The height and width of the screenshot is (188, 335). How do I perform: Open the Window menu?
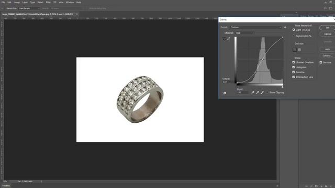(x=70, y=2)
